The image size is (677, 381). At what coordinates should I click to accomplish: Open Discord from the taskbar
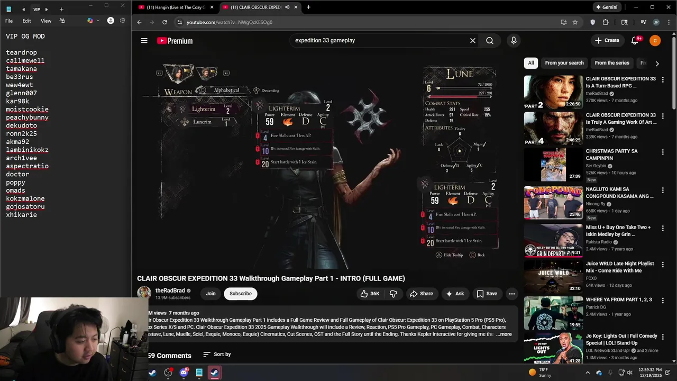184,373
